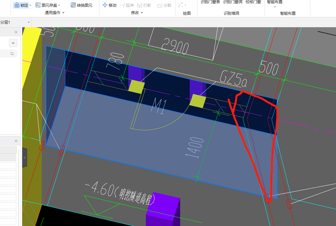This screenshot has height=226, width=336.
Task: Expand the 图元存盘 dropdown arrow
Action: (x=59, y=5)
